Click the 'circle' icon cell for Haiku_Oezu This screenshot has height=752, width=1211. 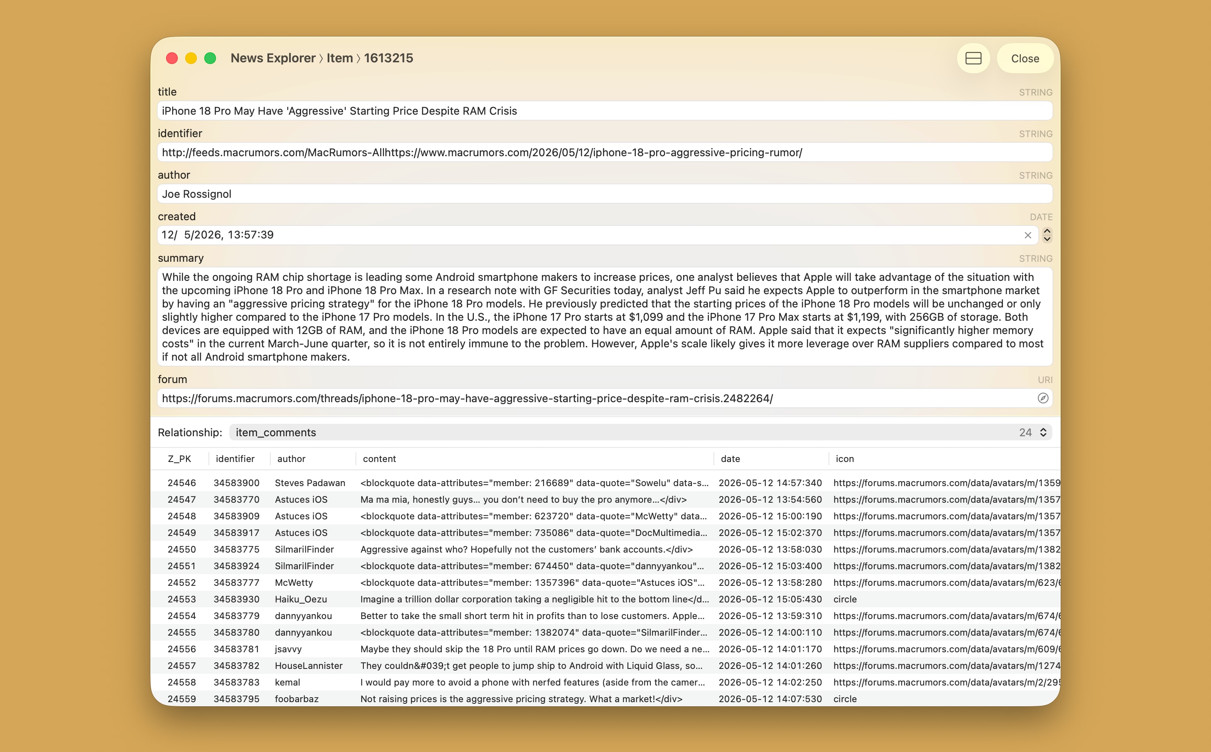click(845, 599)
